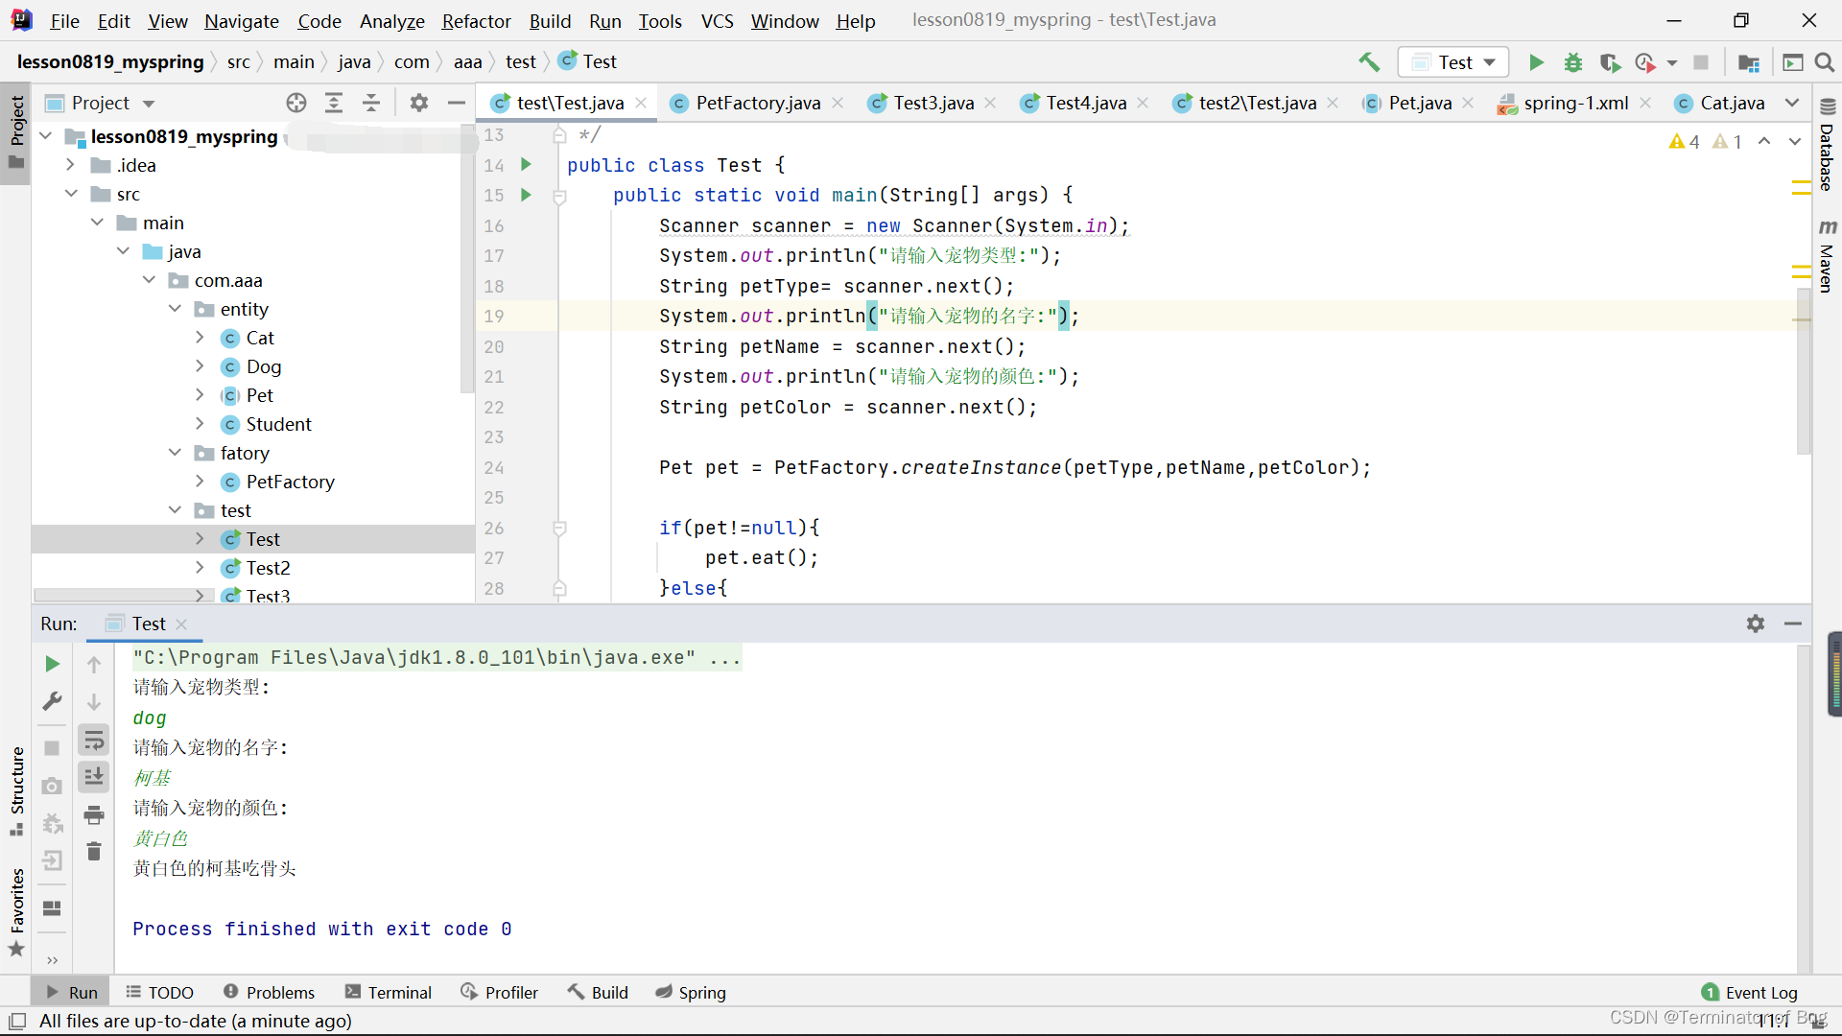This screenshot has height=1036, width=1842.
Task: Collapse all in Project panel
Action: pyautogui.click(x=371, y=103)
